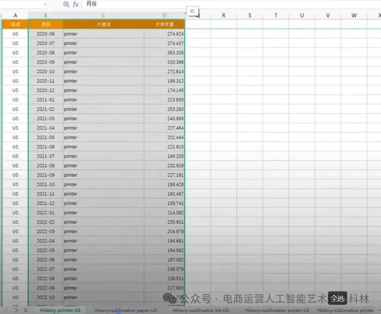Image resolution: width=381 pixels, height=314 pixels.
Task: Click the magnifier zoom icon beside fx
Action: pyautogui.click(x=66, y=4)
